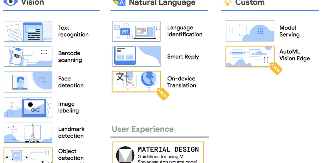Screen dimensions: 327x163
Task: Select the "Image labeling" label
Action: point(68,107)
